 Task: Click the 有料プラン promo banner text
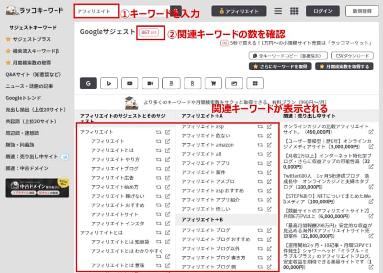click(235, 102)
